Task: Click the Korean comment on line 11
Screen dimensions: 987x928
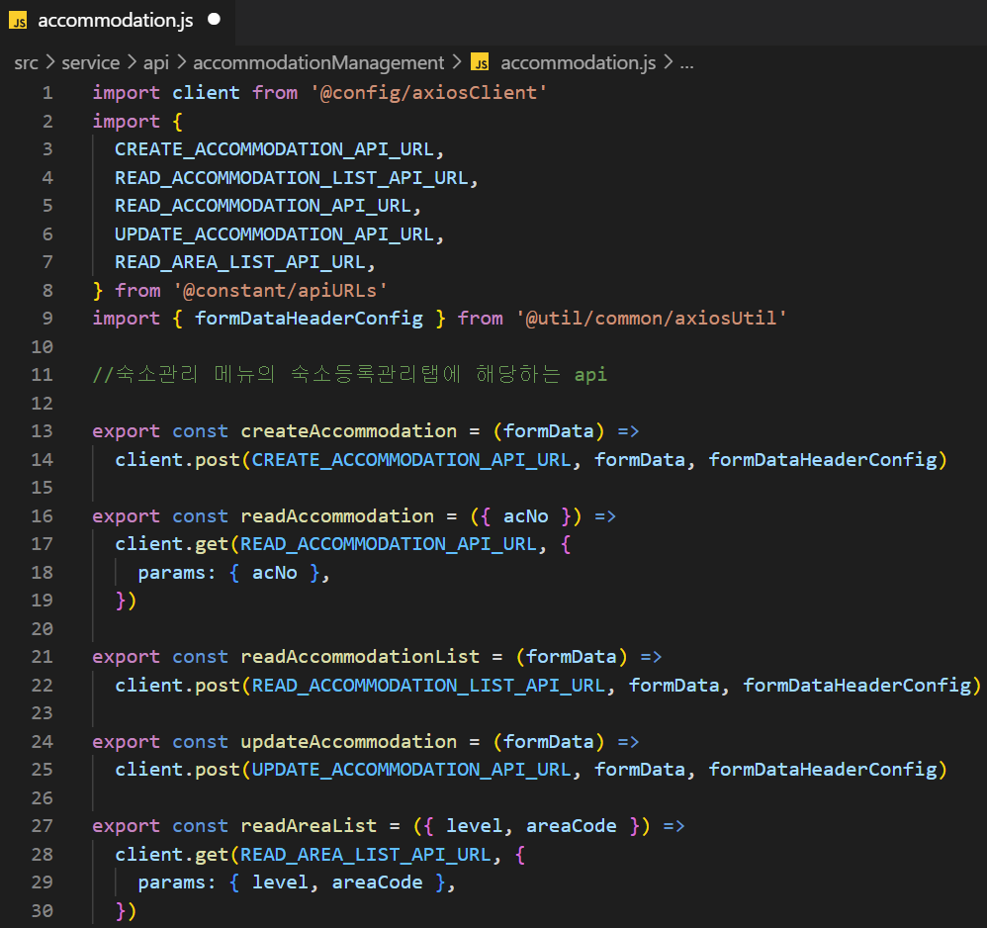Action: coord(349,375)
